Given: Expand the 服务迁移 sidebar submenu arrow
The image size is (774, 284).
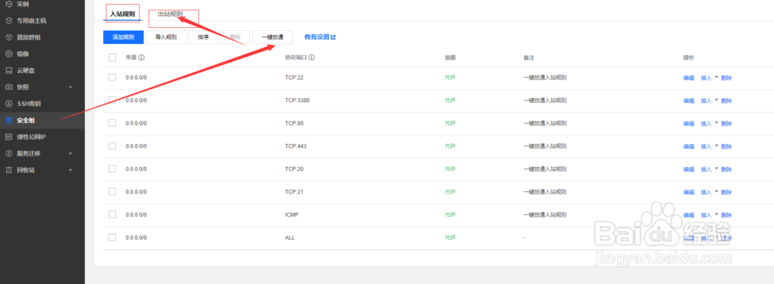Looking at the screenshot, I should tap(70, 153).
